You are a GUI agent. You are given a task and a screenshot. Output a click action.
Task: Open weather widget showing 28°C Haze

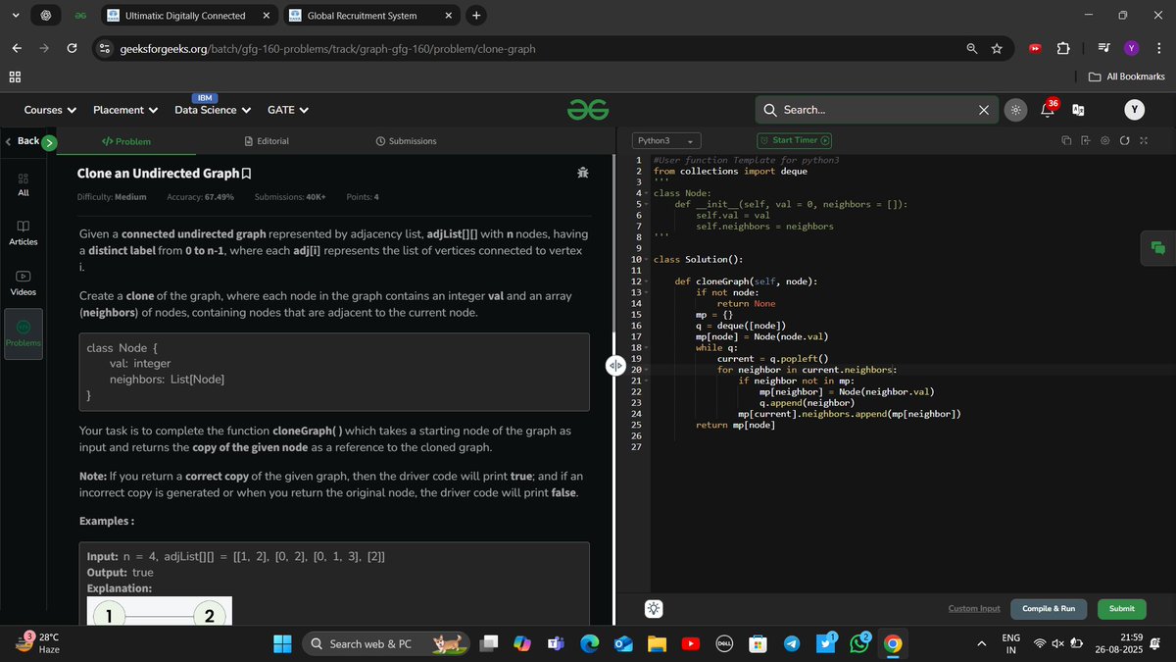(x=39, y=643)
